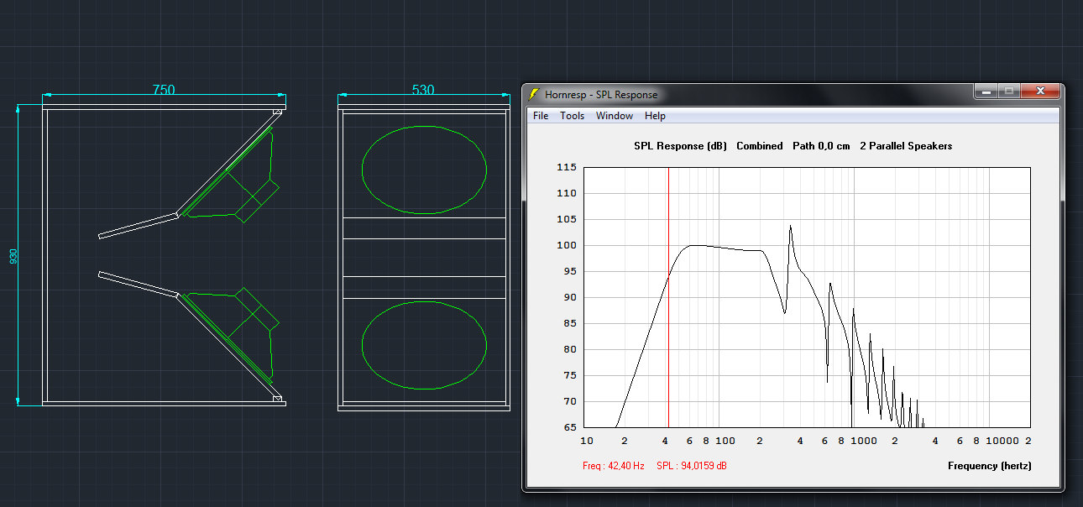Click the Freq 42,40 Hz readout
Screen dimensions: 1083x507
pyautogui.click(x=613, y=466)
